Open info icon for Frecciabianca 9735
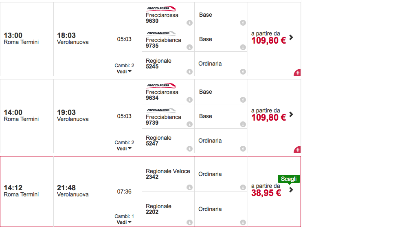The image size is (404, 229). pyautogui.click(x=190, y=47)
